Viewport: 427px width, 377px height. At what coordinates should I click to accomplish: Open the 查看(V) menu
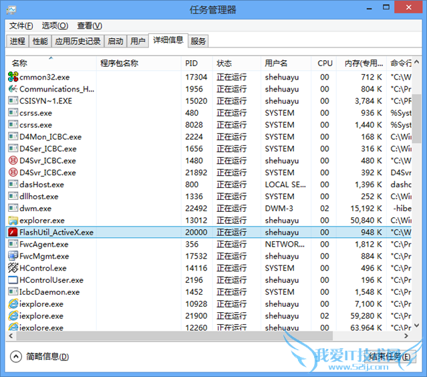[x=90, y=26]
